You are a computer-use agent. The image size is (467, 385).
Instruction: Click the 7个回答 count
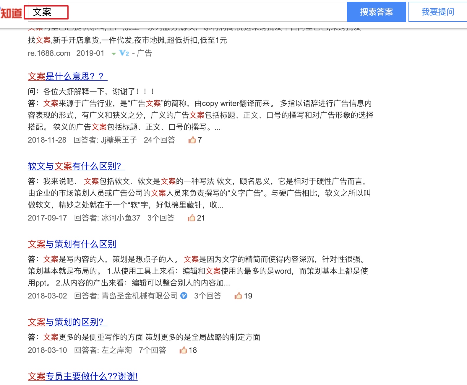tap(153, 350)
